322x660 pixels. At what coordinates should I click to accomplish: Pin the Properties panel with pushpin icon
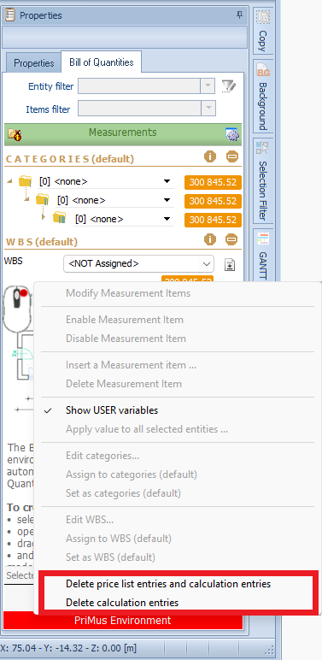click(239, 15)
